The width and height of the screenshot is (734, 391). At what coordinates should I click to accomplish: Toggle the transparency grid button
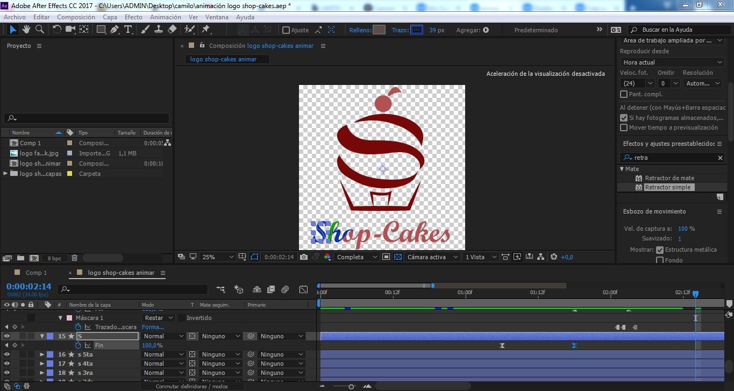[398, 257]
